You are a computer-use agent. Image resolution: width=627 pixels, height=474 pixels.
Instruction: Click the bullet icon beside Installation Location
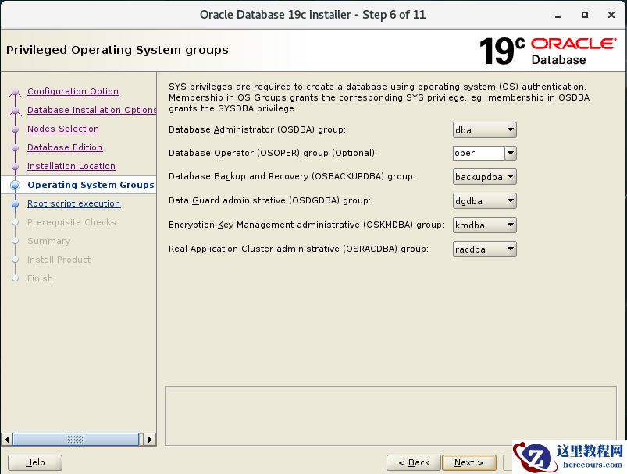coord(15,167)
